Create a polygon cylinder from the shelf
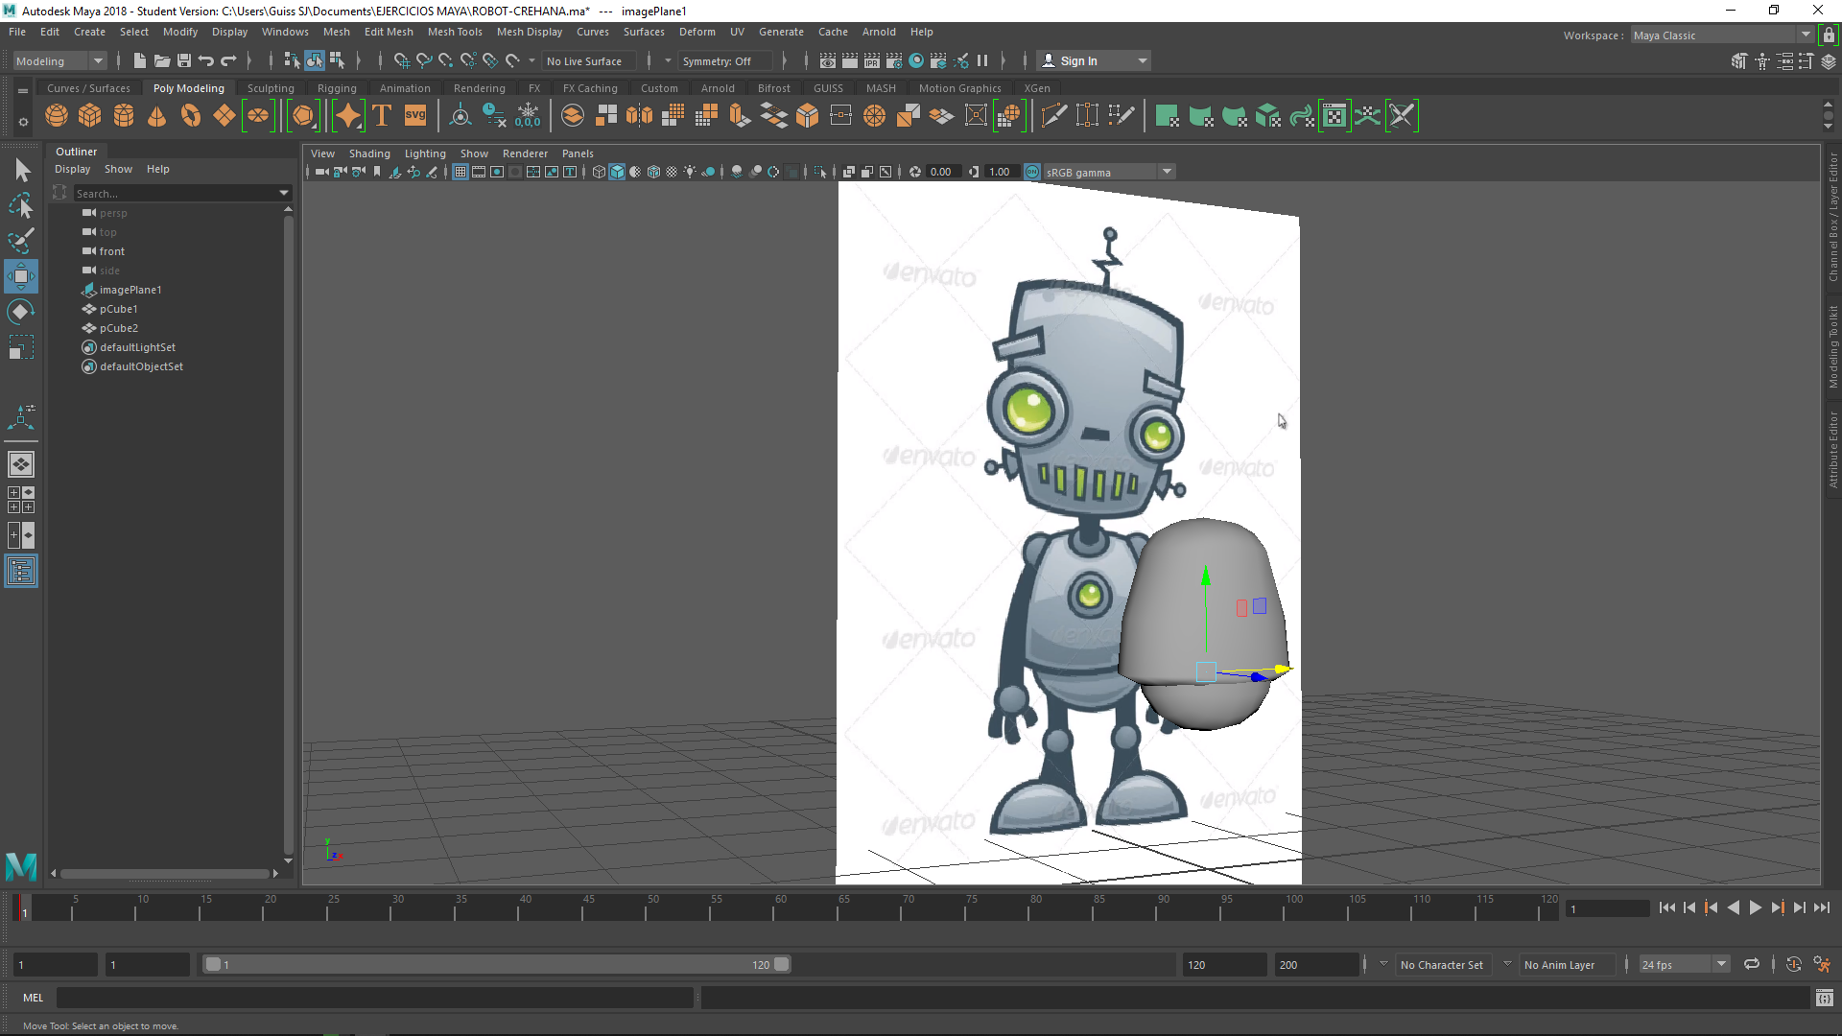 (124, 116)
